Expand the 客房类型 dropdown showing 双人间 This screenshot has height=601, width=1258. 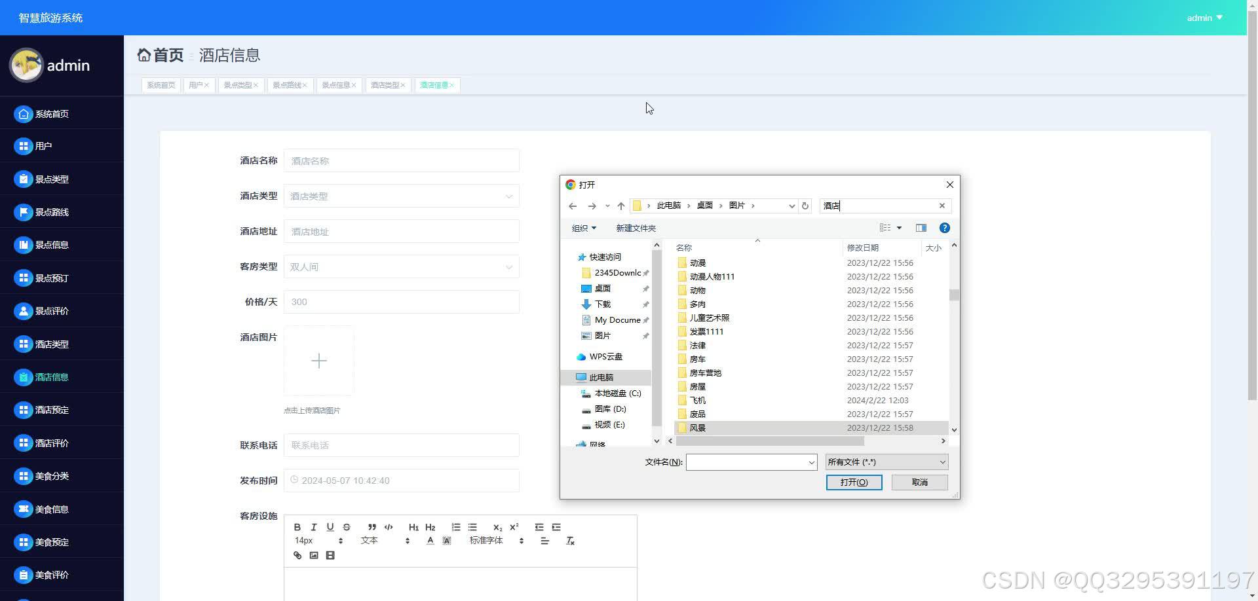(402, 267)
